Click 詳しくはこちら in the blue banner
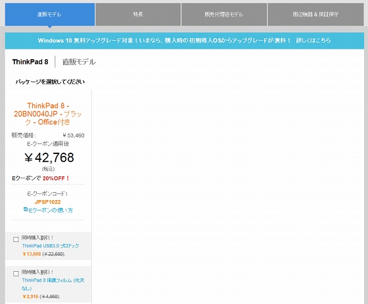 [x=313, y=40]
